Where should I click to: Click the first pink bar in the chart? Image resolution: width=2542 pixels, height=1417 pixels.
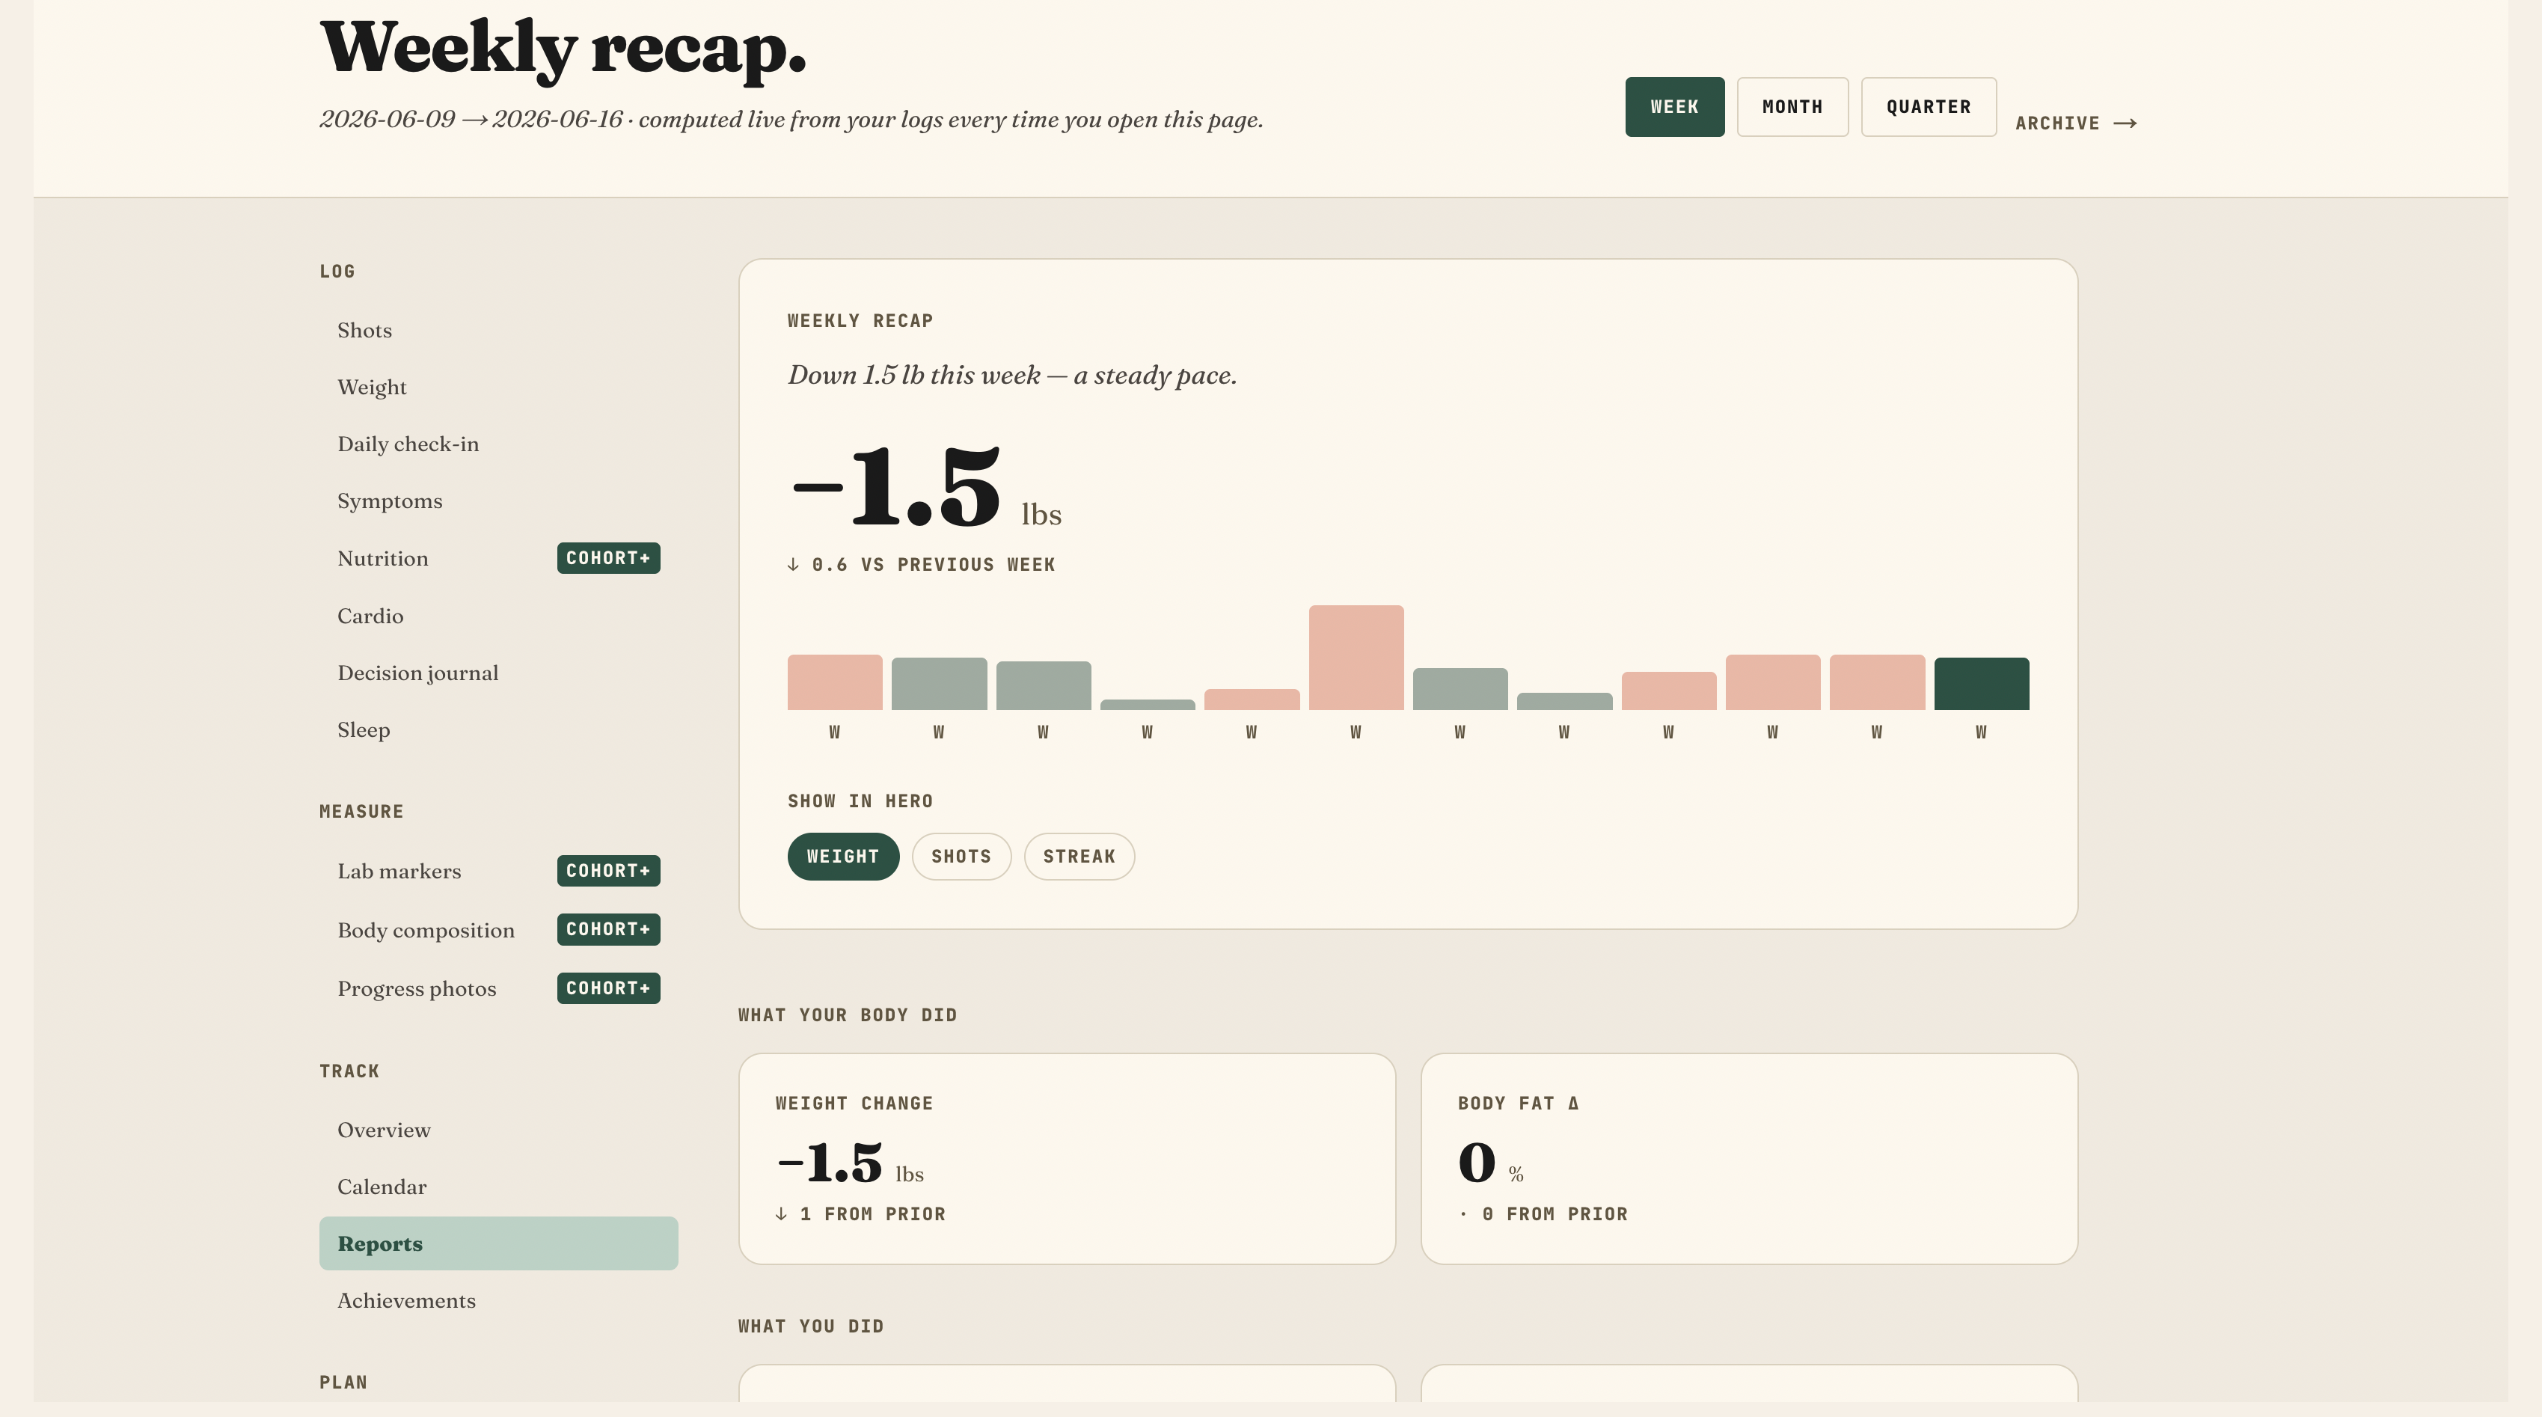[835, 682]
